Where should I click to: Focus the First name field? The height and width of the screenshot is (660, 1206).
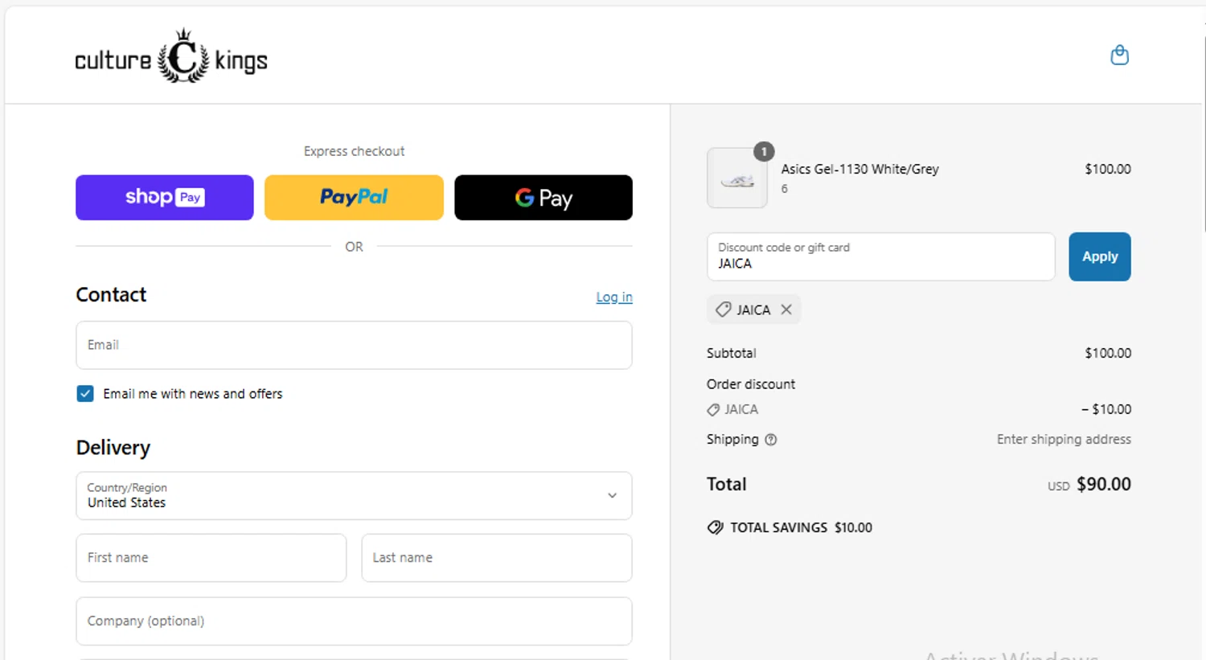(x=211, y=558)
